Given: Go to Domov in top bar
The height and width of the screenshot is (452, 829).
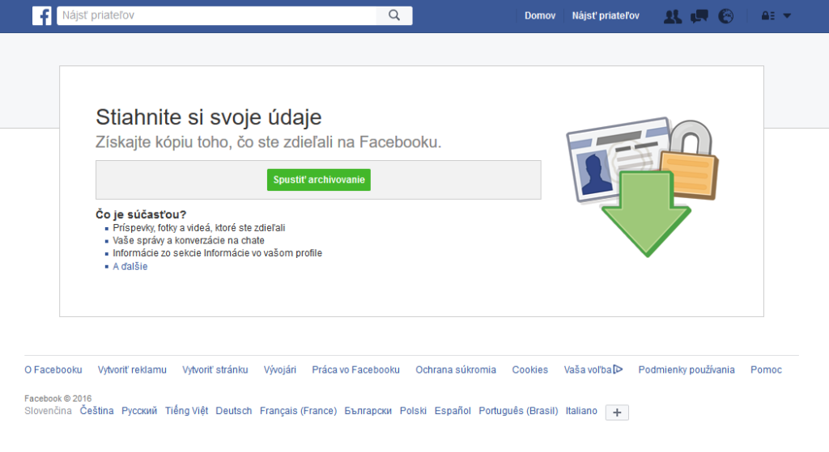Looking at the screenshot, I should (540, 16).
